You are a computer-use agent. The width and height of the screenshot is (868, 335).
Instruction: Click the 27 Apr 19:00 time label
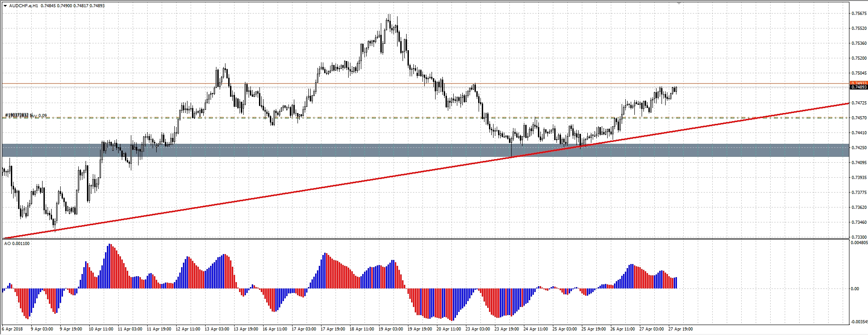coord(680,329)
